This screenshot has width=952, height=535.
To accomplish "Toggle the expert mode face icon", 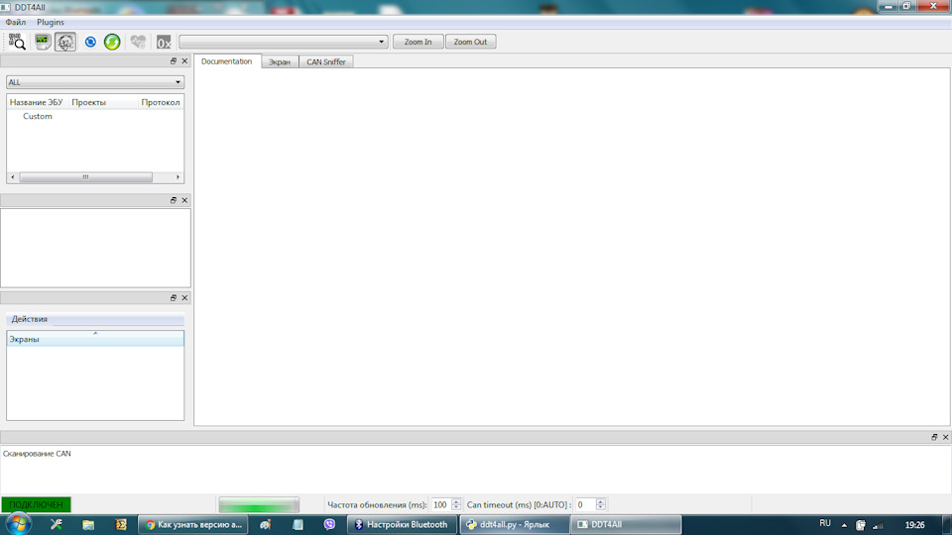I will click(64, 42).
